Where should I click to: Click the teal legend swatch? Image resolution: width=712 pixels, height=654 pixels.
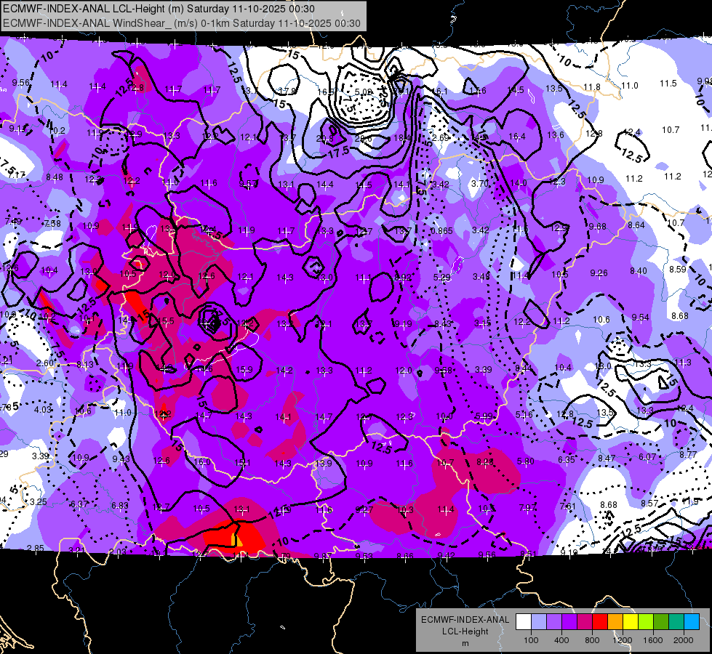click(676, 622)
